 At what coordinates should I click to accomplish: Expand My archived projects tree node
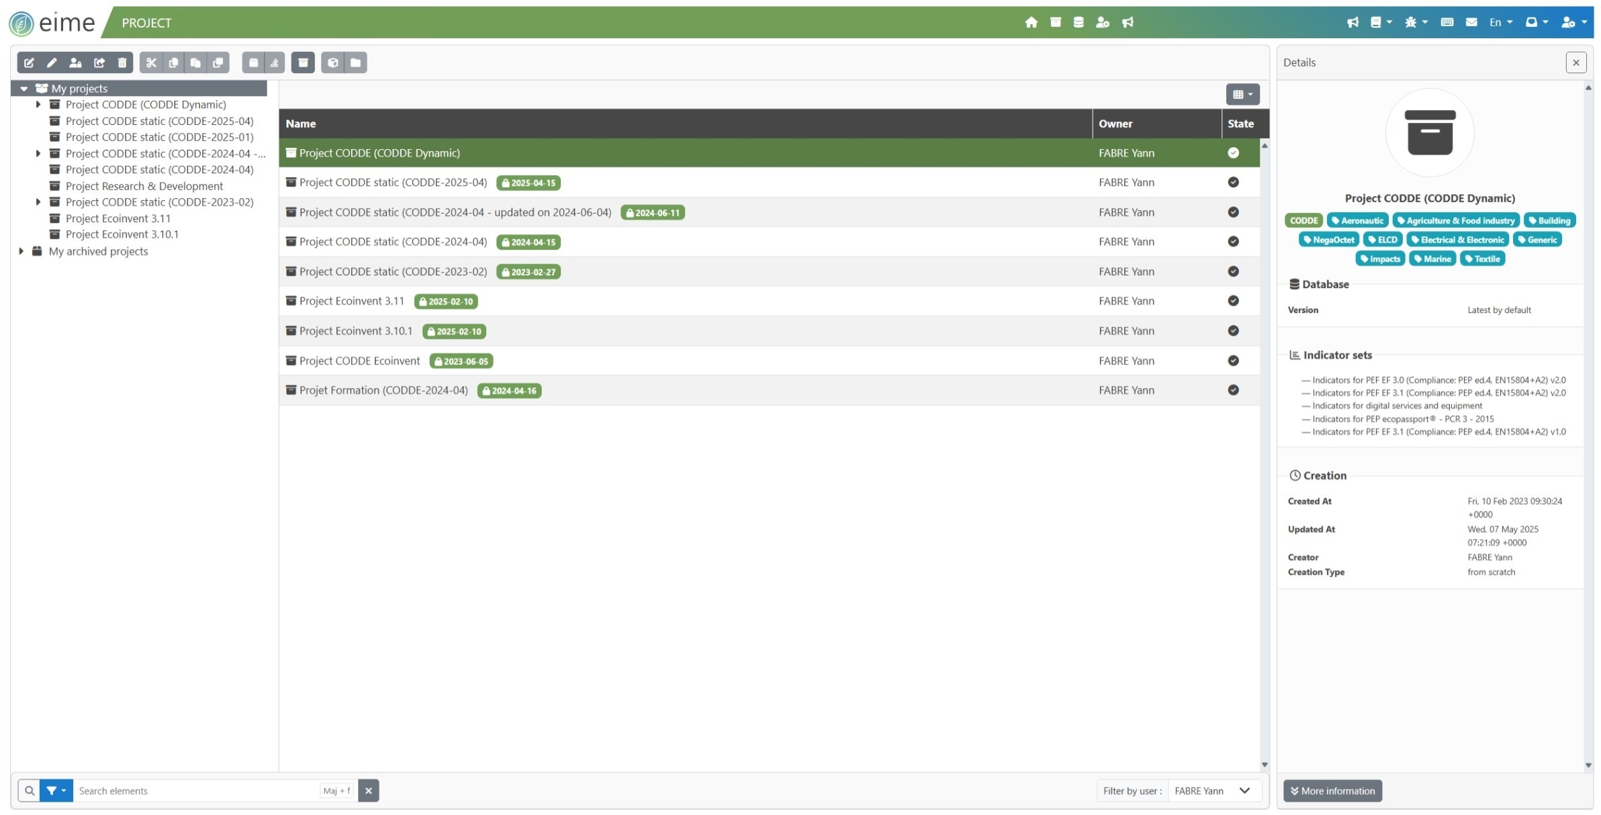click(21, 251)
